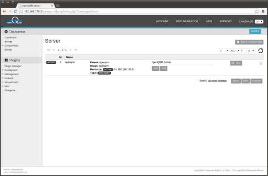Open the language dropdown
The width and height of the screenshot is (268, 176).
pos(259,21)
